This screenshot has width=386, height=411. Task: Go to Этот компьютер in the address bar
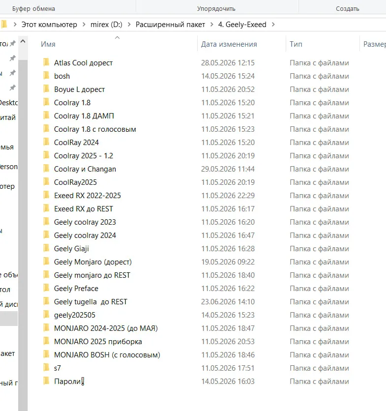coord(49,25)
